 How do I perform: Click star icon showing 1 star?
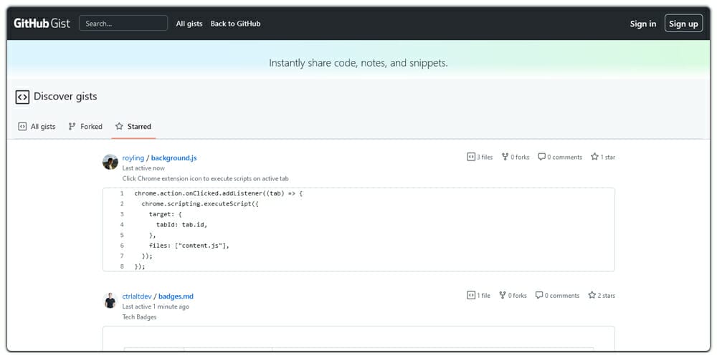(x=594, y=157)
